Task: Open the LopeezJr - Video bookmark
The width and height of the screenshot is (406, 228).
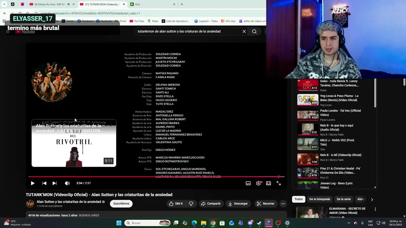Action: [206, 21]
